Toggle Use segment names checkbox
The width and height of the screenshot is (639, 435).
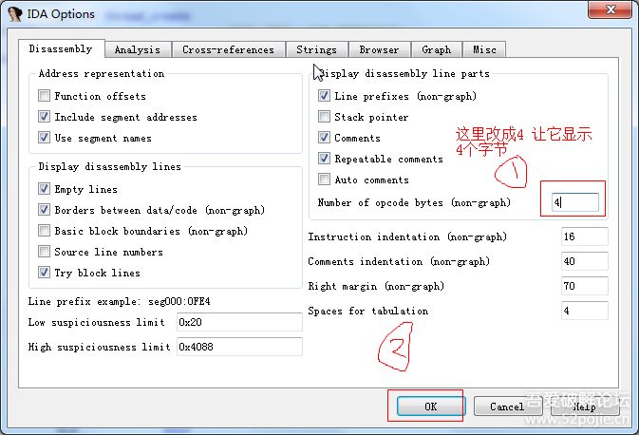pyautogui.click(x=44, y=138)
